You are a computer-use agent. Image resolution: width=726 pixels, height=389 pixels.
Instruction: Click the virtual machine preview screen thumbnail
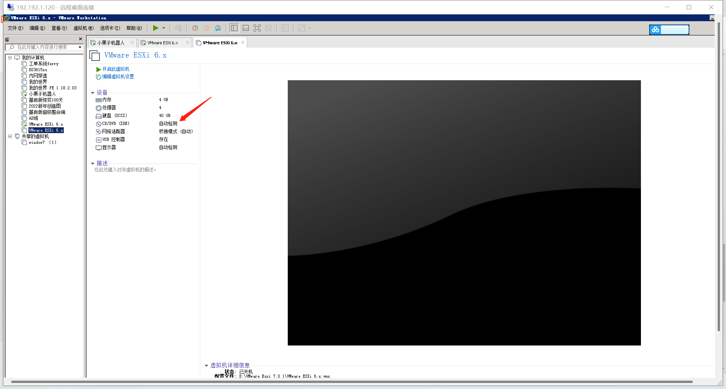(x=464, y=213)
